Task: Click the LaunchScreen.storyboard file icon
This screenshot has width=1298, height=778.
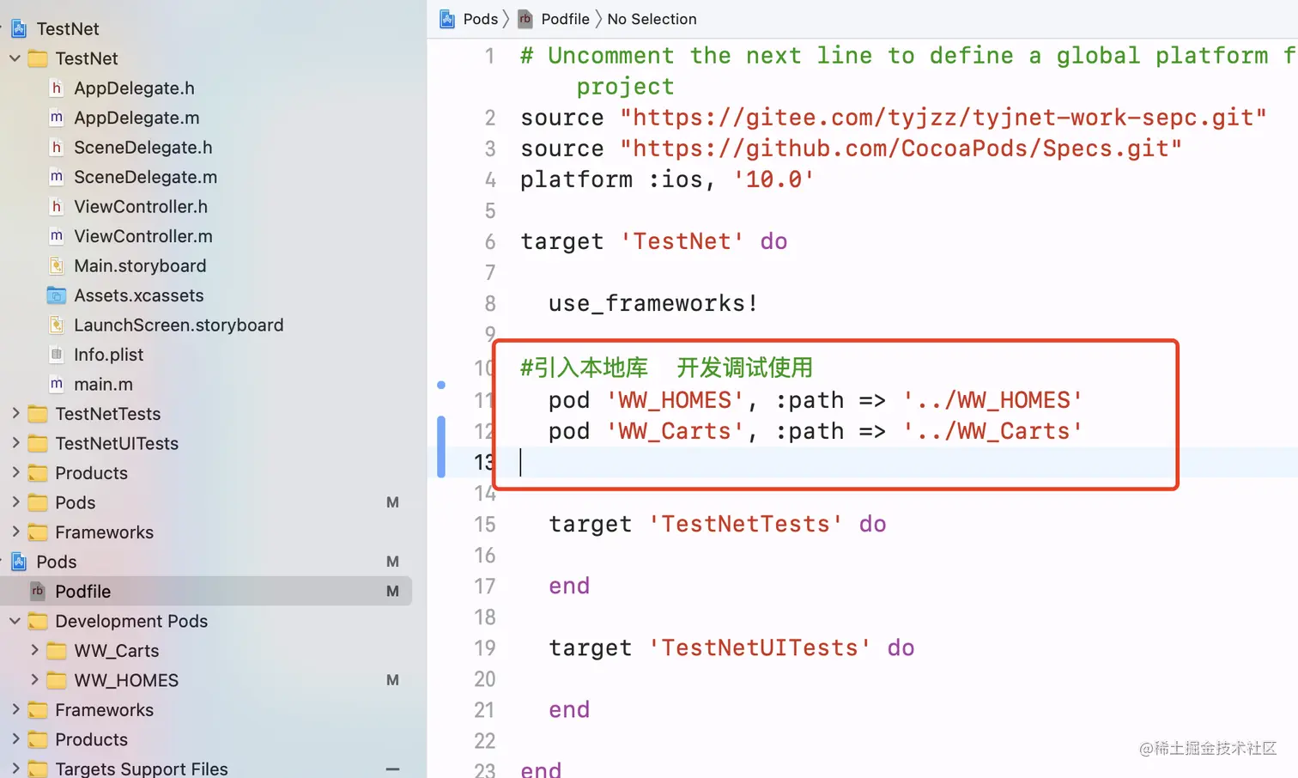Action: 57,325
